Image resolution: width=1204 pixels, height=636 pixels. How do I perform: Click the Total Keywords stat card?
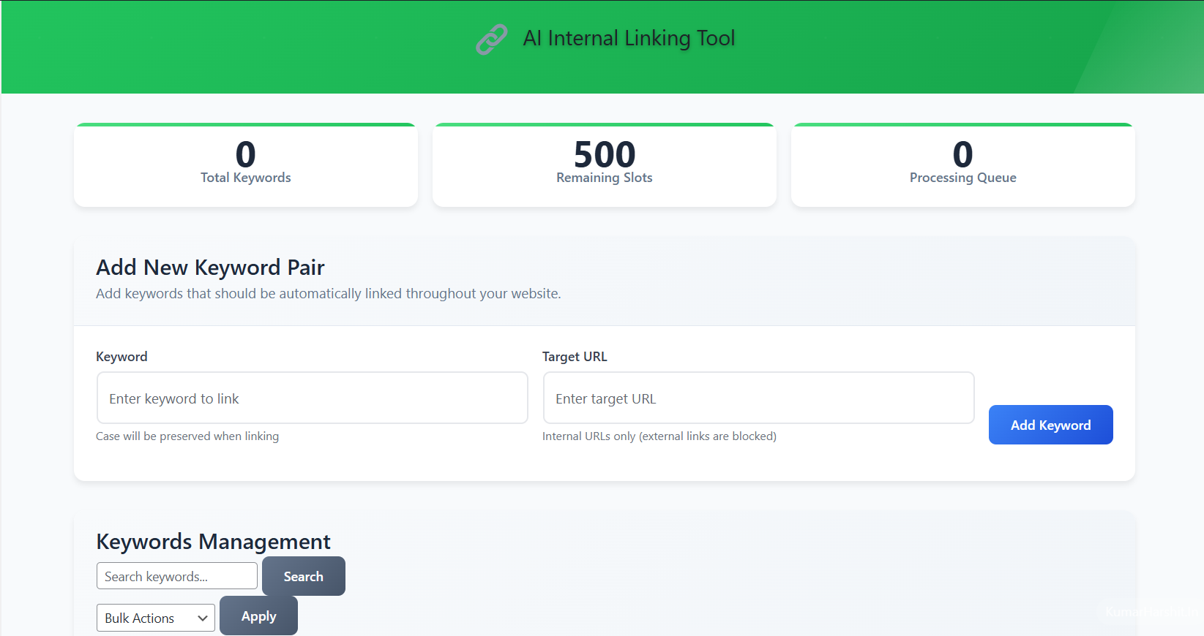(246, 165)
